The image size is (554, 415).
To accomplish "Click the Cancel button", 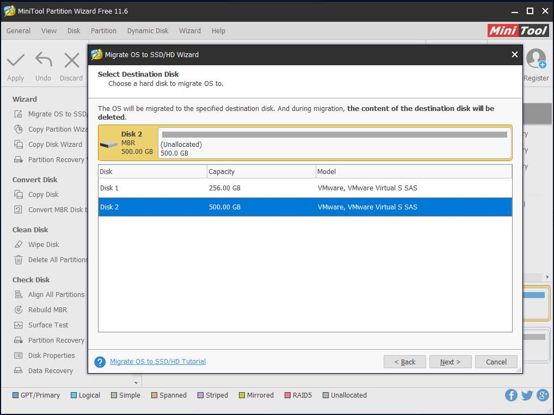I will (496, 362).
